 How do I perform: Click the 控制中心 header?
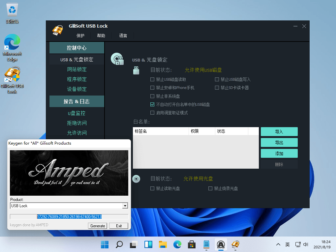pos(77,48)
